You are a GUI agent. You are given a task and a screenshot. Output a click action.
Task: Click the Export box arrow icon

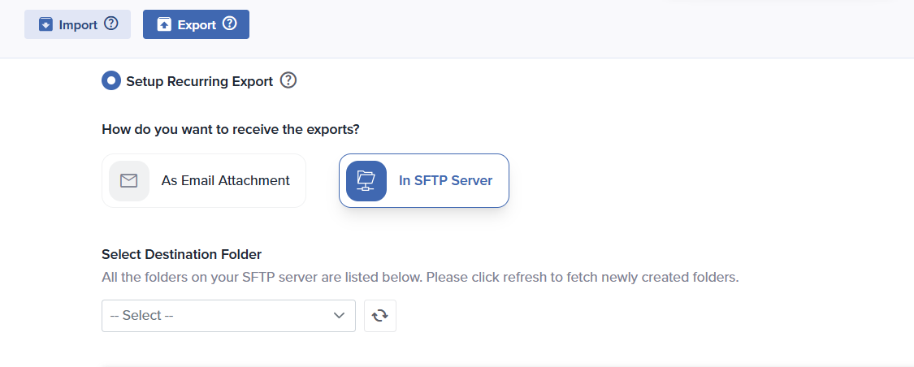pos(164,25)
